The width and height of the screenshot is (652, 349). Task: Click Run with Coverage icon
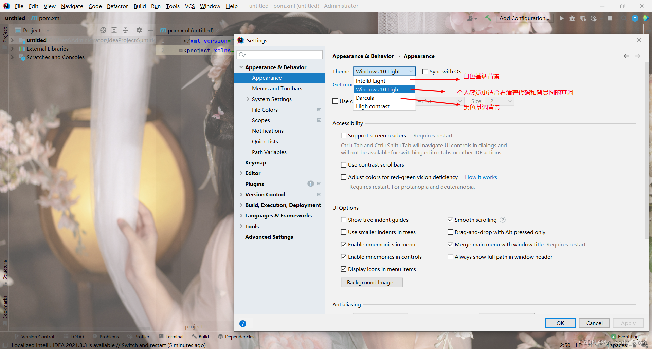pyautogui.click(x=583, y=18)
